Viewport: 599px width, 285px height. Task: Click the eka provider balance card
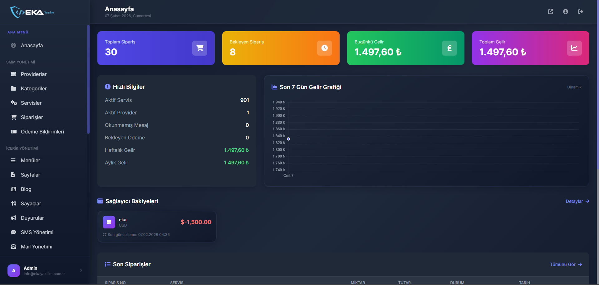tap(157, 227)
